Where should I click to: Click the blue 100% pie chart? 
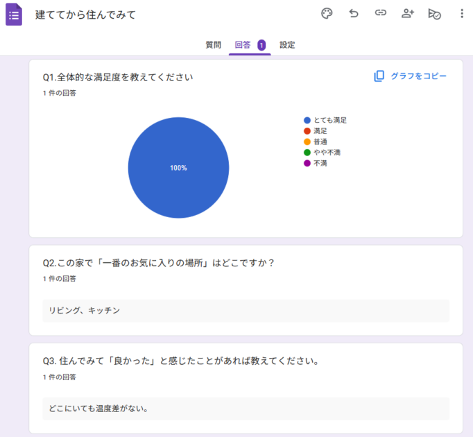coord(178,168)
